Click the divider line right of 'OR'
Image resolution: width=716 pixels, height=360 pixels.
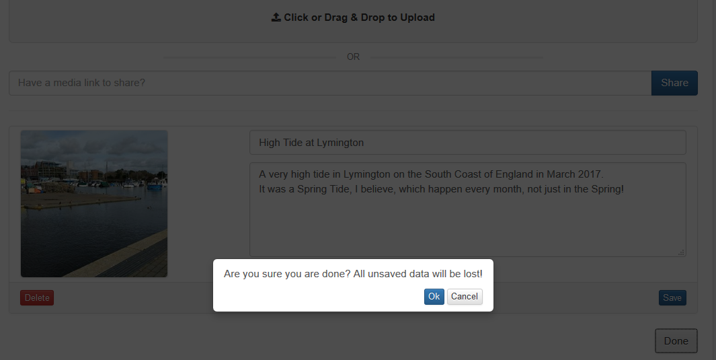pyautogui.click(x=456, y=58)
